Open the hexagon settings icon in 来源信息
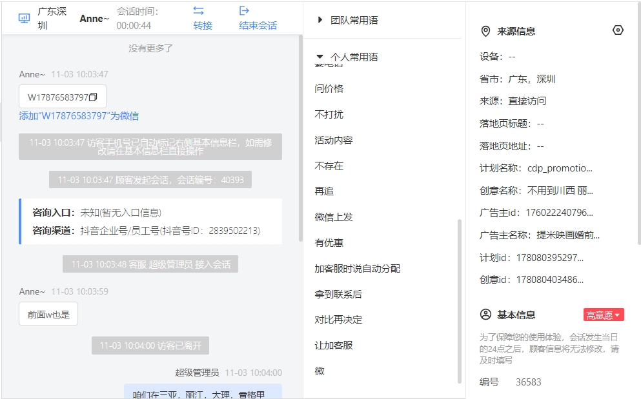Screen dimensions: 641x399 [x=618, y=30]
